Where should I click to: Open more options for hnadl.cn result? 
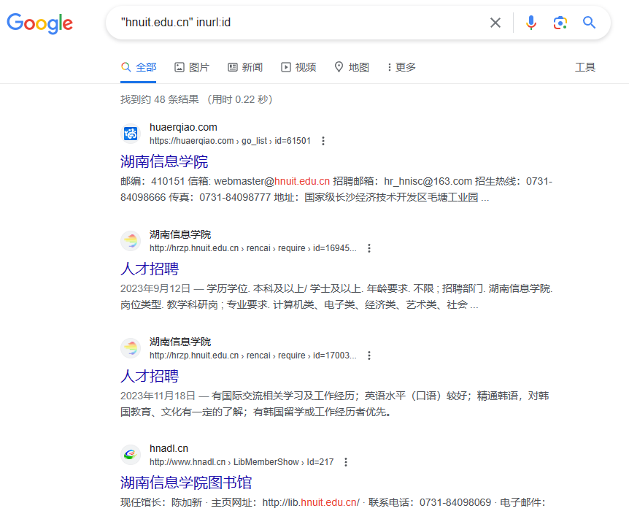(x=346, y=462)
